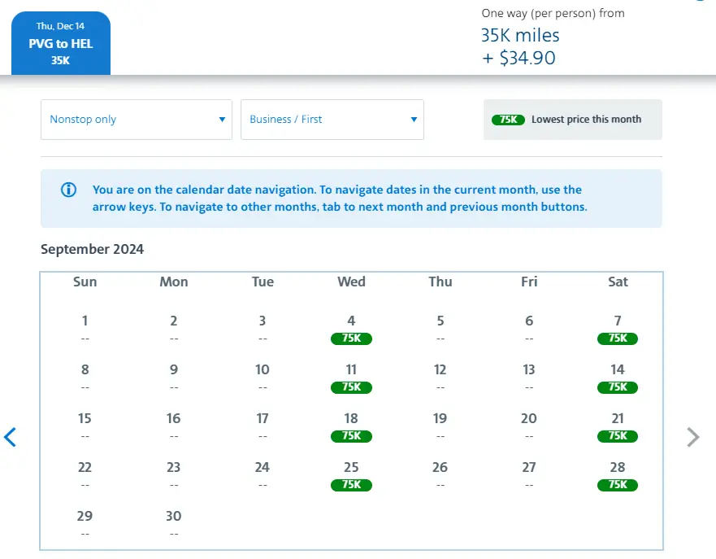This screenshot has width=716, height=559.
Task: Select September 30 on calendar
Action: [173, 523]
